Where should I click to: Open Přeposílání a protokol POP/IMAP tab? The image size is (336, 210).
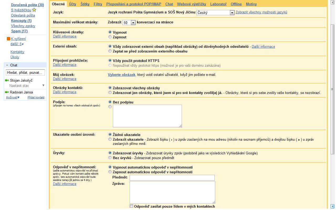134,4
